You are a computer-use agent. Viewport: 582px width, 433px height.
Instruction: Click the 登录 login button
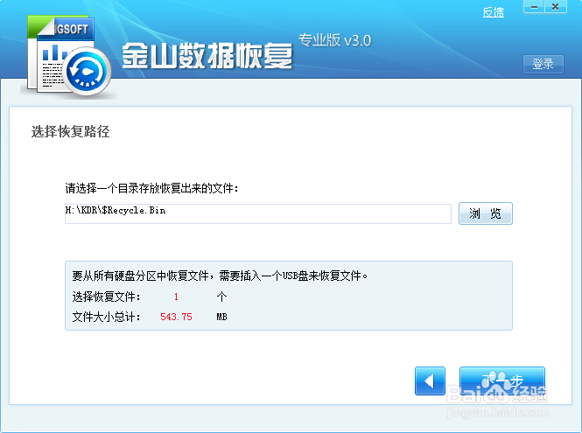tap(543, 64)
